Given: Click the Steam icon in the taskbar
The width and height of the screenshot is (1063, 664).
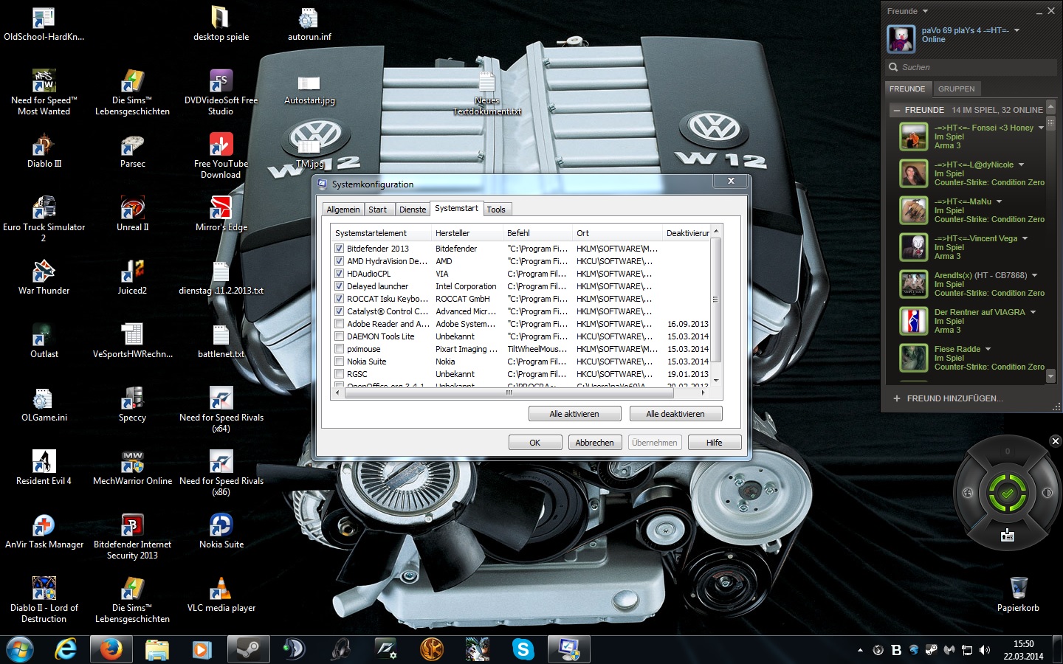Looking at the screenshot, I should 248,649.
